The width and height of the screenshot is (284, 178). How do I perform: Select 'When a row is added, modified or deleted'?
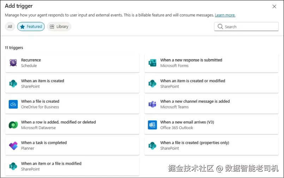pos(59,122)
